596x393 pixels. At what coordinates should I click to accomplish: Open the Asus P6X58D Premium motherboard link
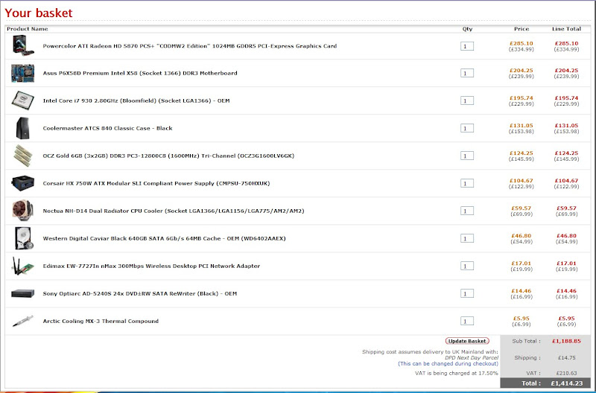point(140,73)
